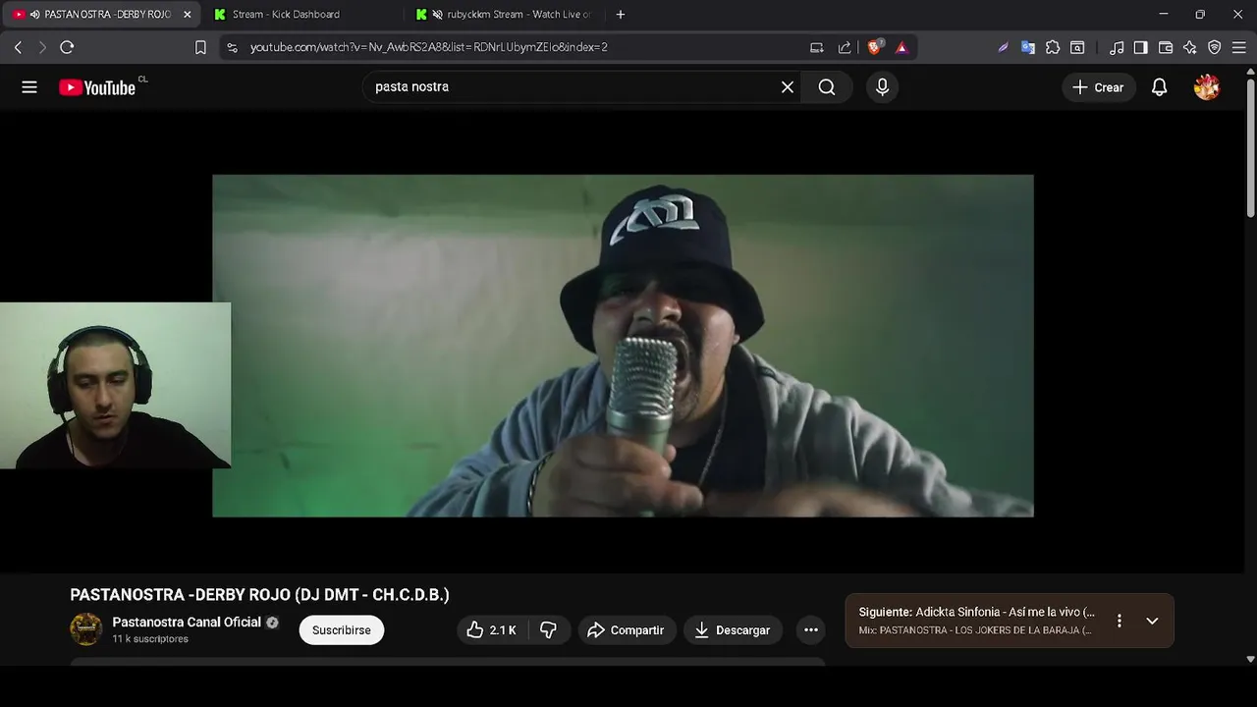Viewport: 1257px width, 707px height.
Task: Click 'Siguiente: Adickta Sinfonia' next video text
Action: 976,612
